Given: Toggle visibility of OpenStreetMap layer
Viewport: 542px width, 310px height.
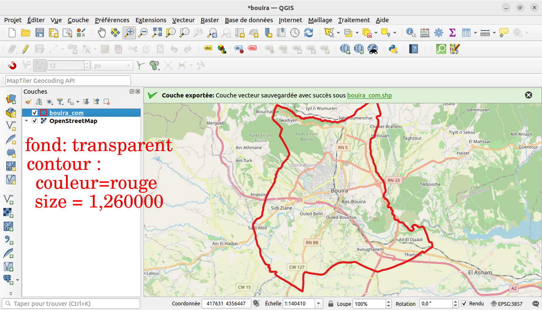Looking at the screenshot, I should tap(35, 121).
